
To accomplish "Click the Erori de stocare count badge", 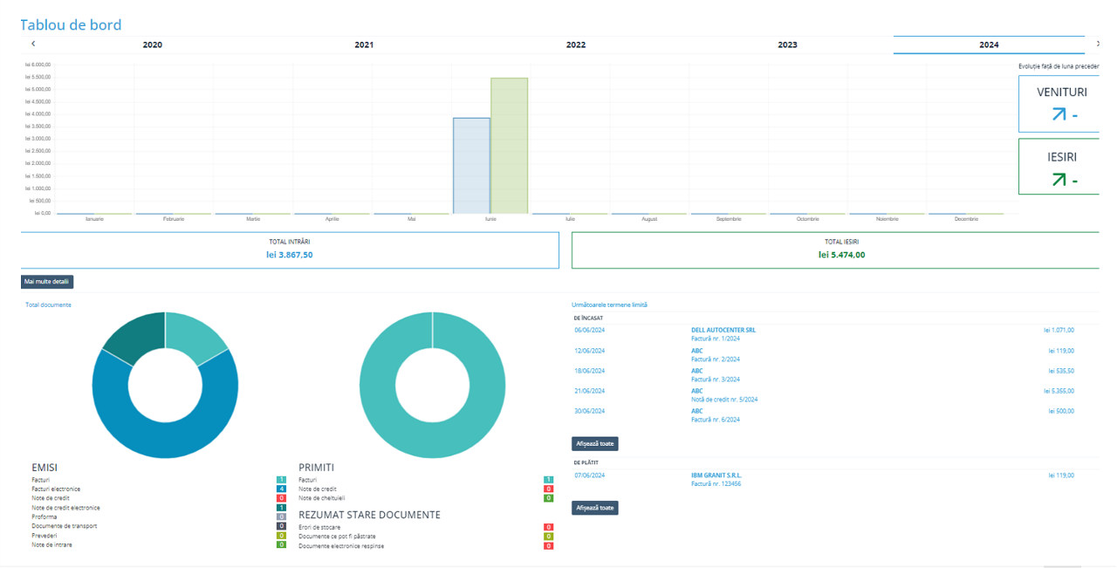I will coord(548,527).
